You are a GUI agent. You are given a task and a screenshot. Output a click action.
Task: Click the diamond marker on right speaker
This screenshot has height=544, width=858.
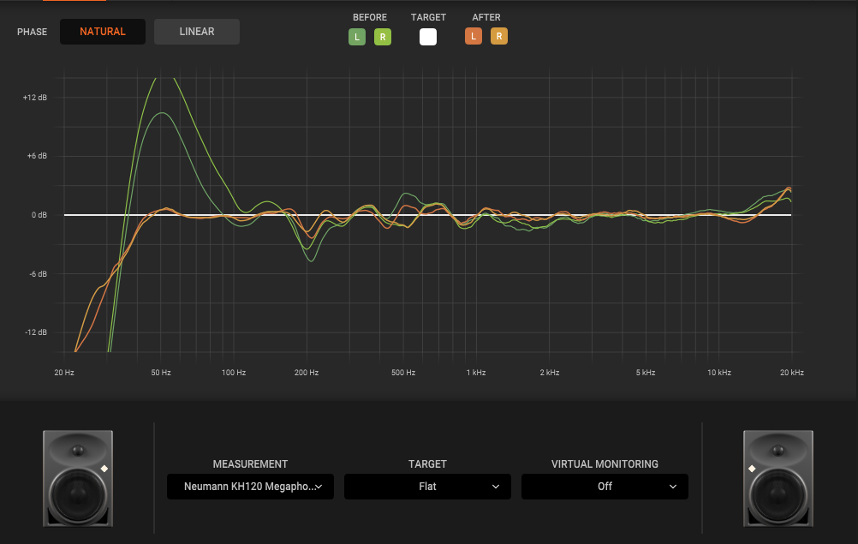pyautogui.click(x=752, y=469)
